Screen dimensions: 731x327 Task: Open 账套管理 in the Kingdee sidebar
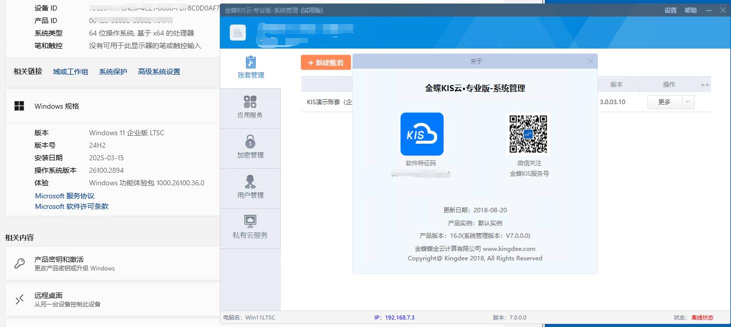[250, 68]
